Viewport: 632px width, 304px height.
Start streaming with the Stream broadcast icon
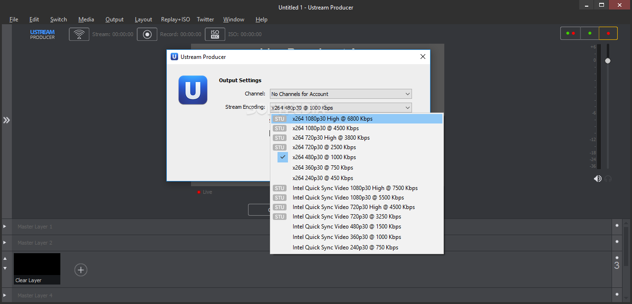point(79,34)
